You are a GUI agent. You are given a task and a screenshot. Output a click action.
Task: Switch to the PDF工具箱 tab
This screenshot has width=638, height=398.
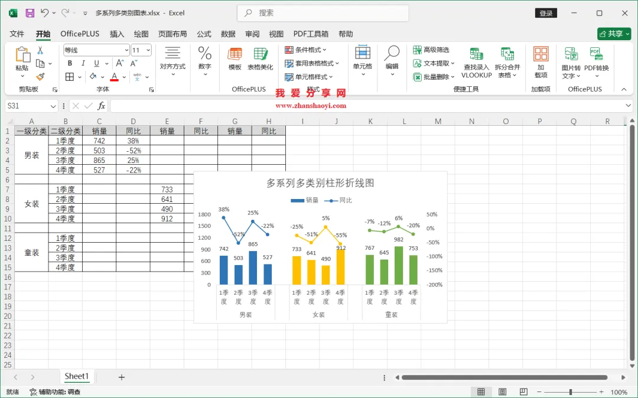click(x=311, y=34)
